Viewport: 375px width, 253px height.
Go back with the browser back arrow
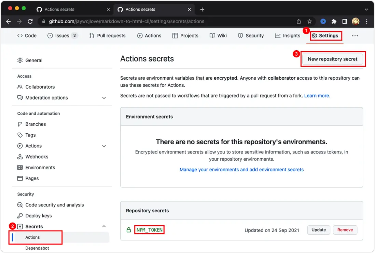[x=9, y=21]
